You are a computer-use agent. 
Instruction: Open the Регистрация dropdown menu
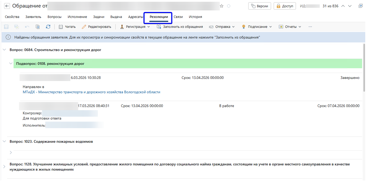point(135,27)
